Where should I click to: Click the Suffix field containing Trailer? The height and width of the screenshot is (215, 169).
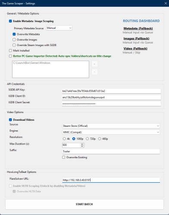tap(111, 151)
